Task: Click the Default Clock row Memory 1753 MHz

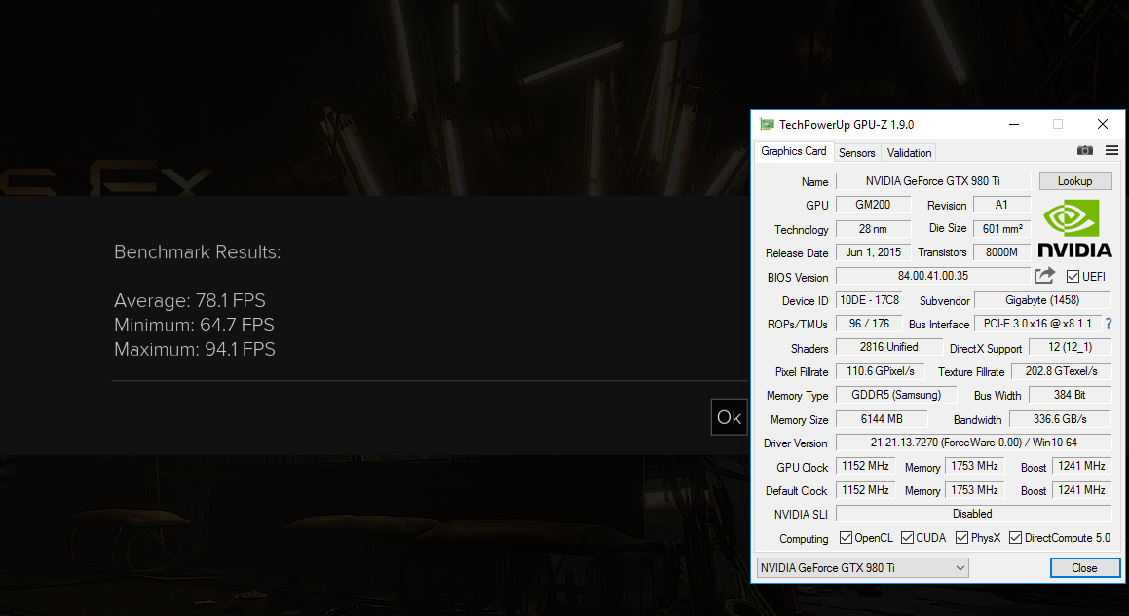Action: point(974,490)
